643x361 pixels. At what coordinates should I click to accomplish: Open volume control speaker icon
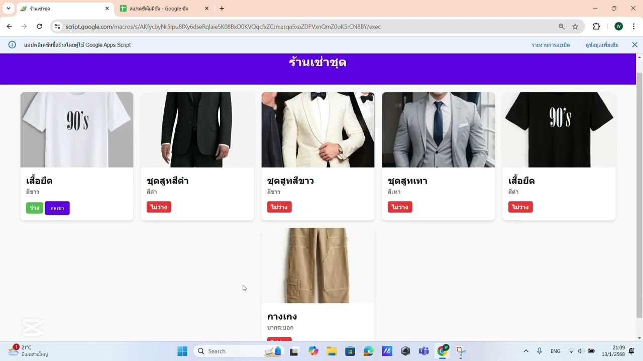581,351
